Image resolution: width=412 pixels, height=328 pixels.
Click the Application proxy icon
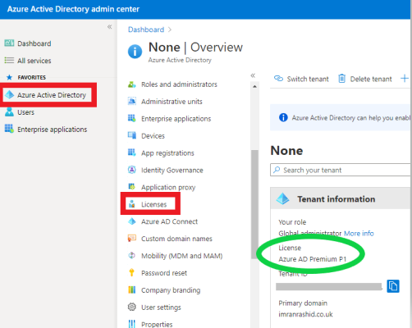[x=132, y=187]
